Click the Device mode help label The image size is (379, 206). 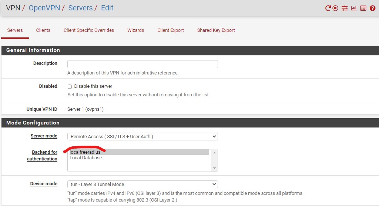pos(44,184)
